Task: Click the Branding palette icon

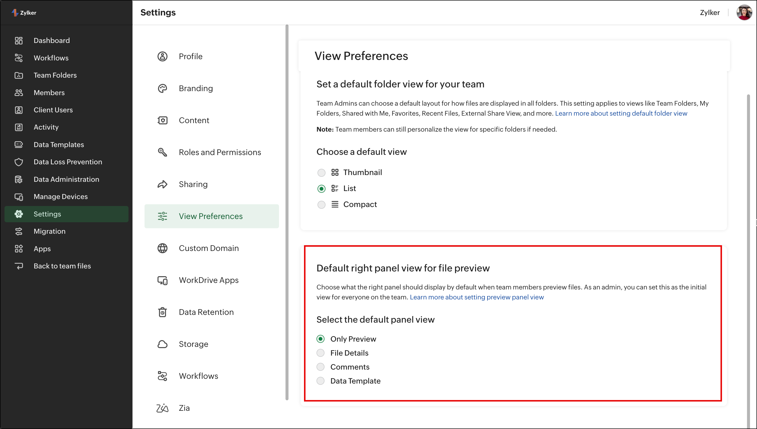Action: 162,88
